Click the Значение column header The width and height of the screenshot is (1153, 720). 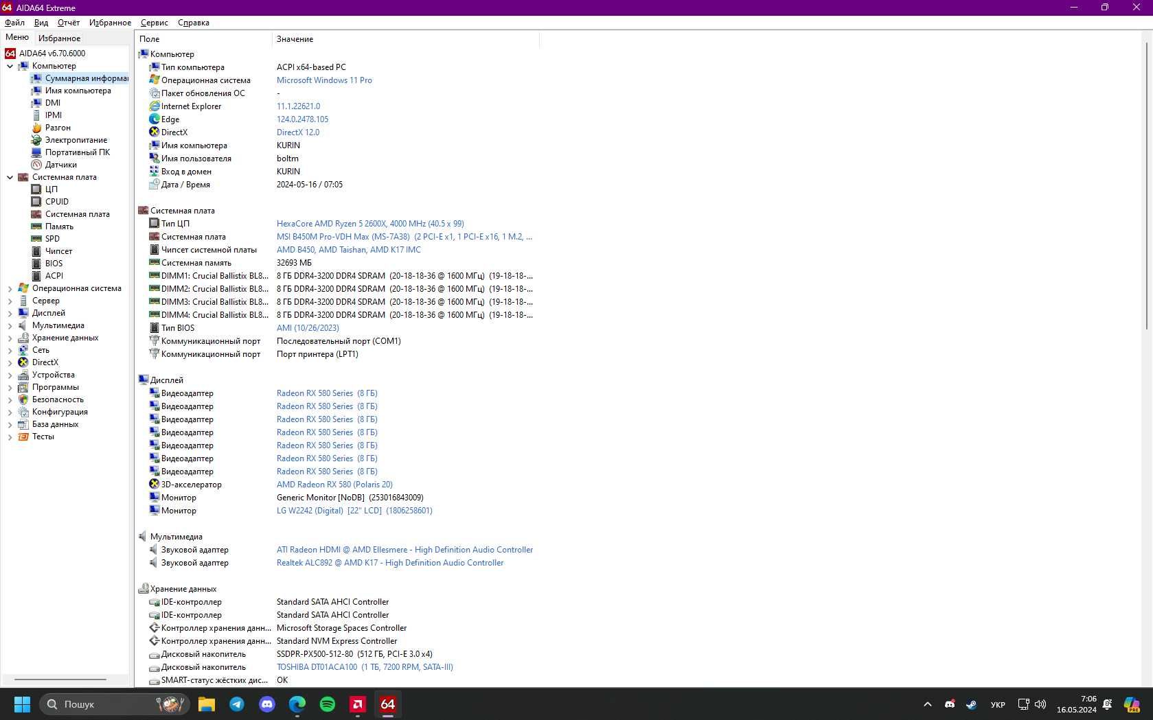coord(405,39)
